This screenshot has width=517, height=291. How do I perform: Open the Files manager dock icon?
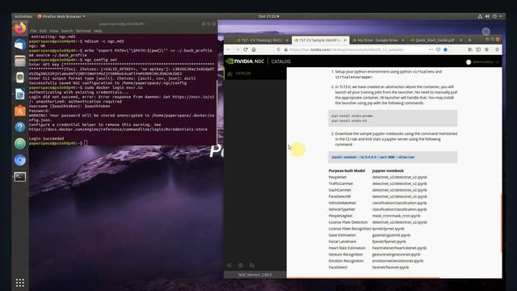19,61
